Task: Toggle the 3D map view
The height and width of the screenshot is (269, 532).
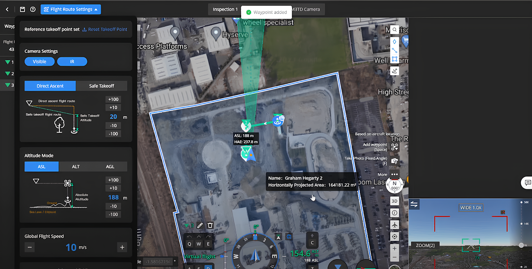Action: pyautogui.click(x=395, y=201)
